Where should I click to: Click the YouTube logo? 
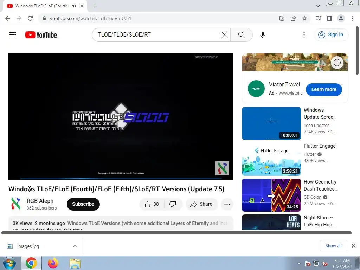pyautogui.click(x=41, y=35)
